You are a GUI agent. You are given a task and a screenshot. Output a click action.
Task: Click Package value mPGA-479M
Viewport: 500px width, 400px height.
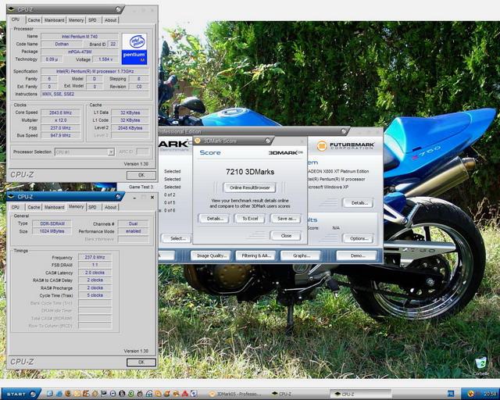point(80,52)
